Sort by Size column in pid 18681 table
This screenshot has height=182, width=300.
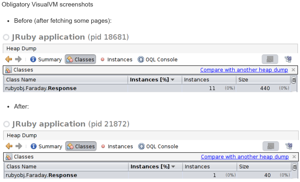263,80
